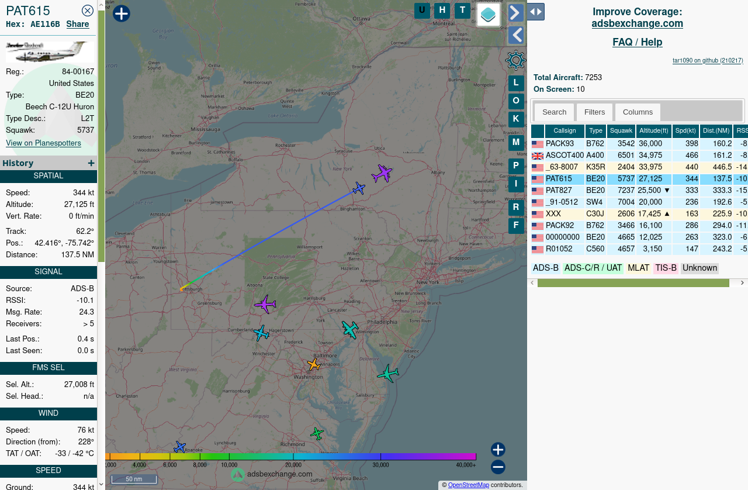748x490 pixels.
Task: Sort table by Callsign column
Action: (565, 131)
